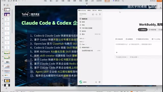Click the circular icon right of the bell

(x=100, y=82)
